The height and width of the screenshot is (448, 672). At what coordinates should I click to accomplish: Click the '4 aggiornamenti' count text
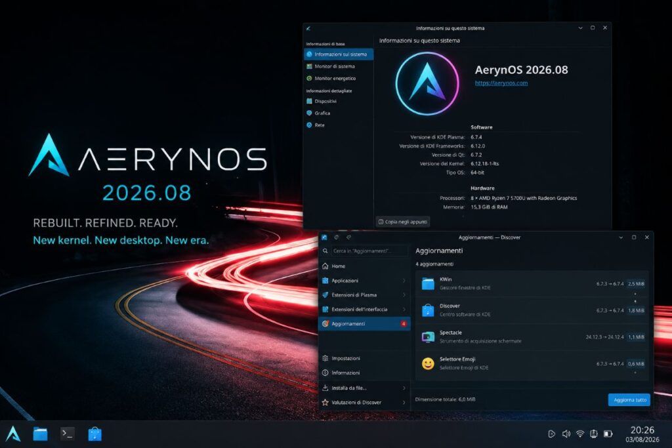pyautogui.click(x=434, y=264)
